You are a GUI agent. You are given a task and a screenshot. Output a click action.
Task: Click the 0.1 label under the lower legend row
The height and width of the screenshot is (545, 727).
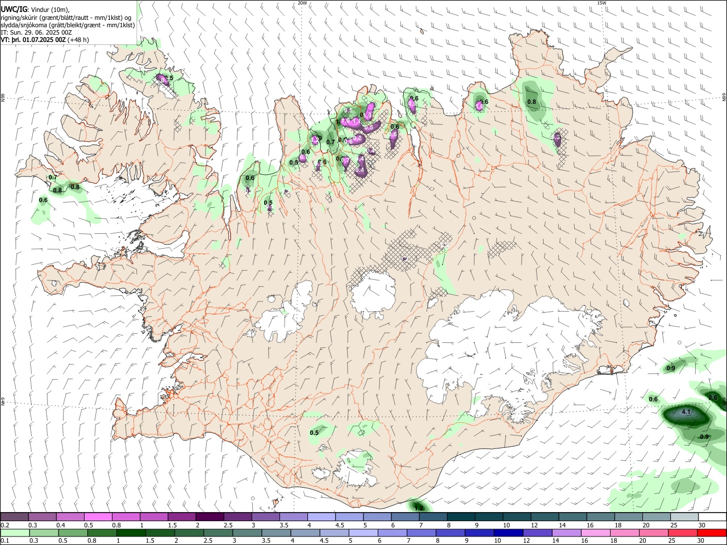coord(5,541)
